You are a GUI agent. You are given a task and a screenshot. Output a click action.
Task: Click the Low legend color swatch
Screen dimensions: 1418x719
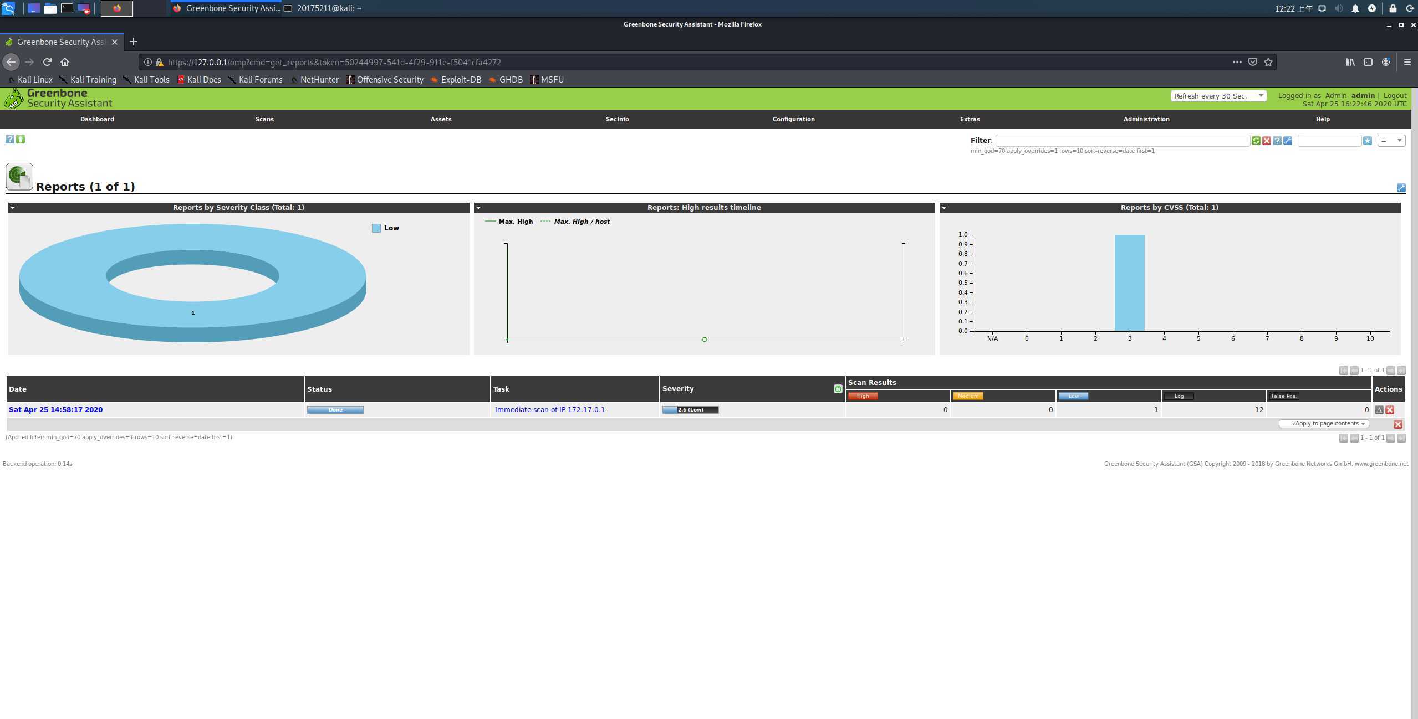pos(376,228)
